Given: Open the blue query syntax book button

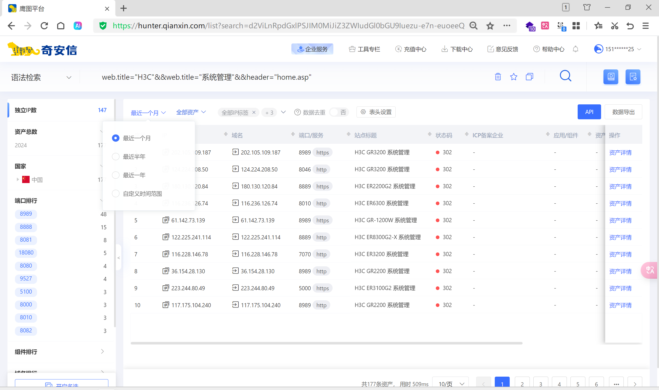Looking at the screenshot, I should pos(611,77).
